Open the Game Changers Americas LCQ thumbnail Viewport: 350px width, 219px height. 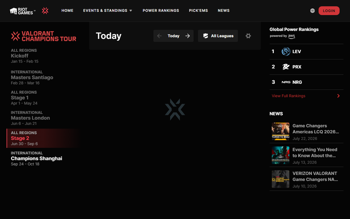[x=281, y=131]
